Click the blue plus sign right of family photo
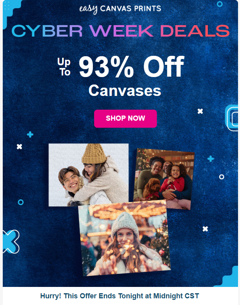Screen dimensions: 240x305 point(211,159)
